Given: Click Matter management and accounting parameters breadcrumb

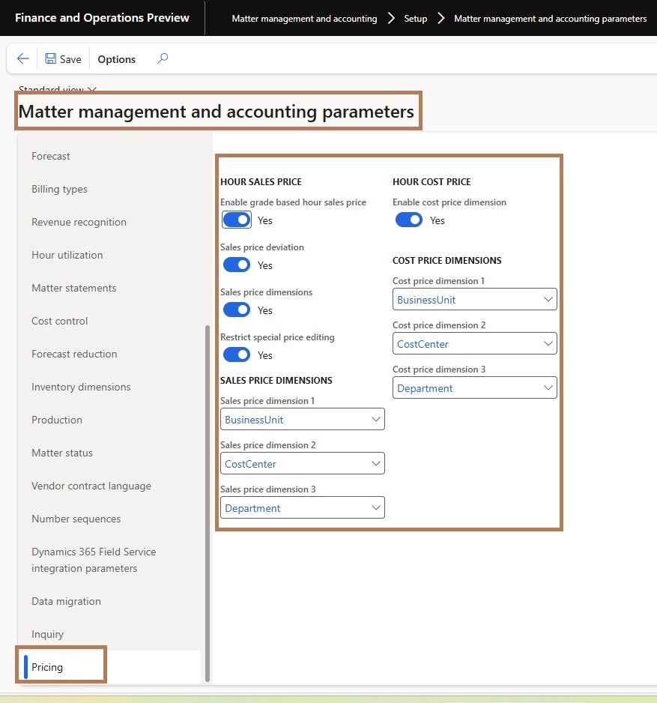Looking at the screenshot, I should point(551,19).
